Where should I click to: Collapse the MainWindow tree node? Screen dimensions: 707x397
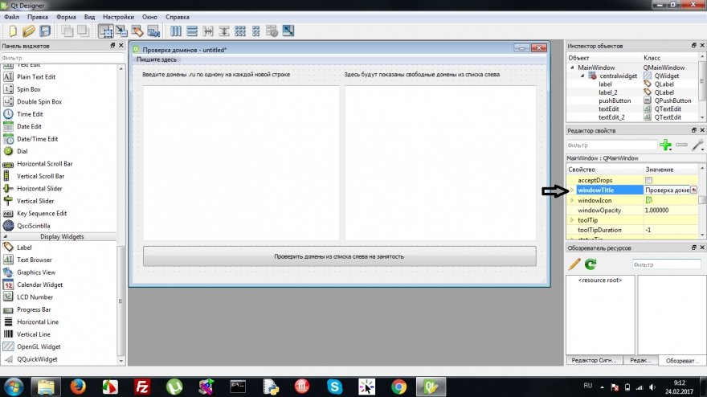click(x=572, y=68)
